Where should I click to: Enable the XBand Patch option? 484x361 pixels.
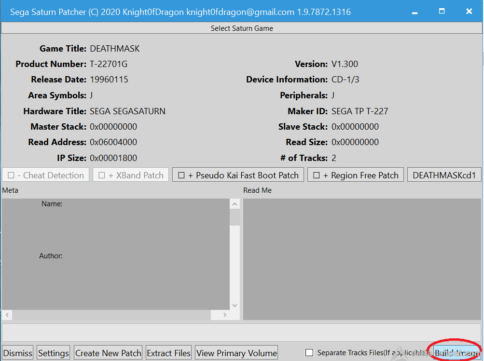102,175
